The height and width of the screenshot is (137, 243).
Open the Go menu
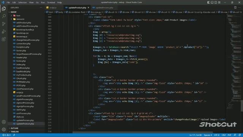point(37,2)
